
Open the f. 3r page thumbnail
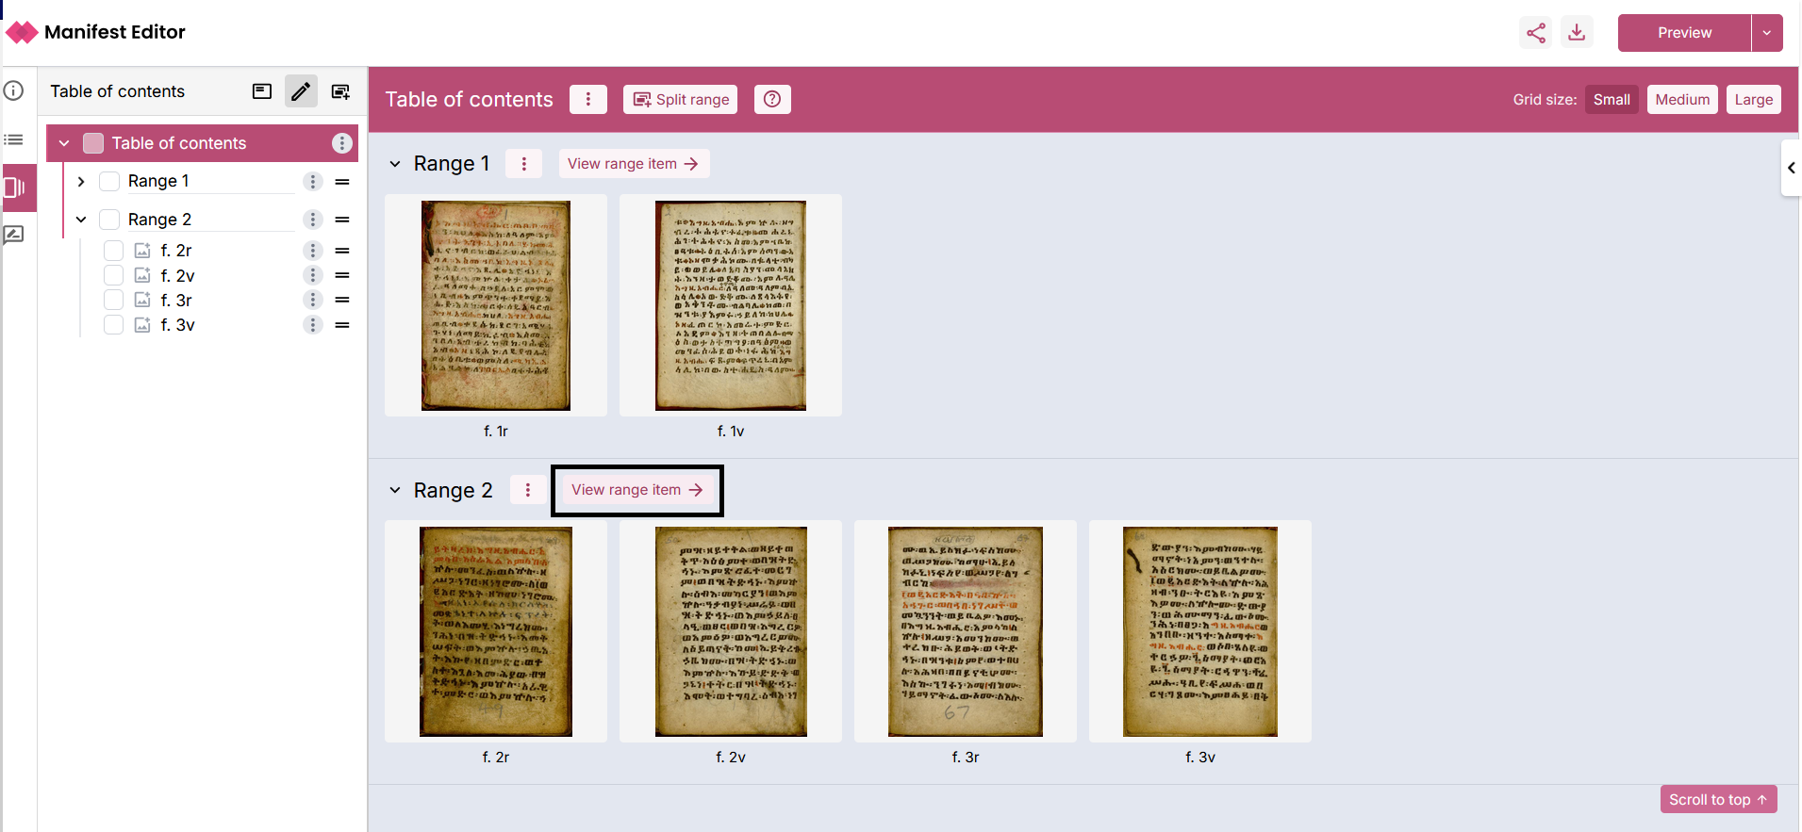pos(965,631)
